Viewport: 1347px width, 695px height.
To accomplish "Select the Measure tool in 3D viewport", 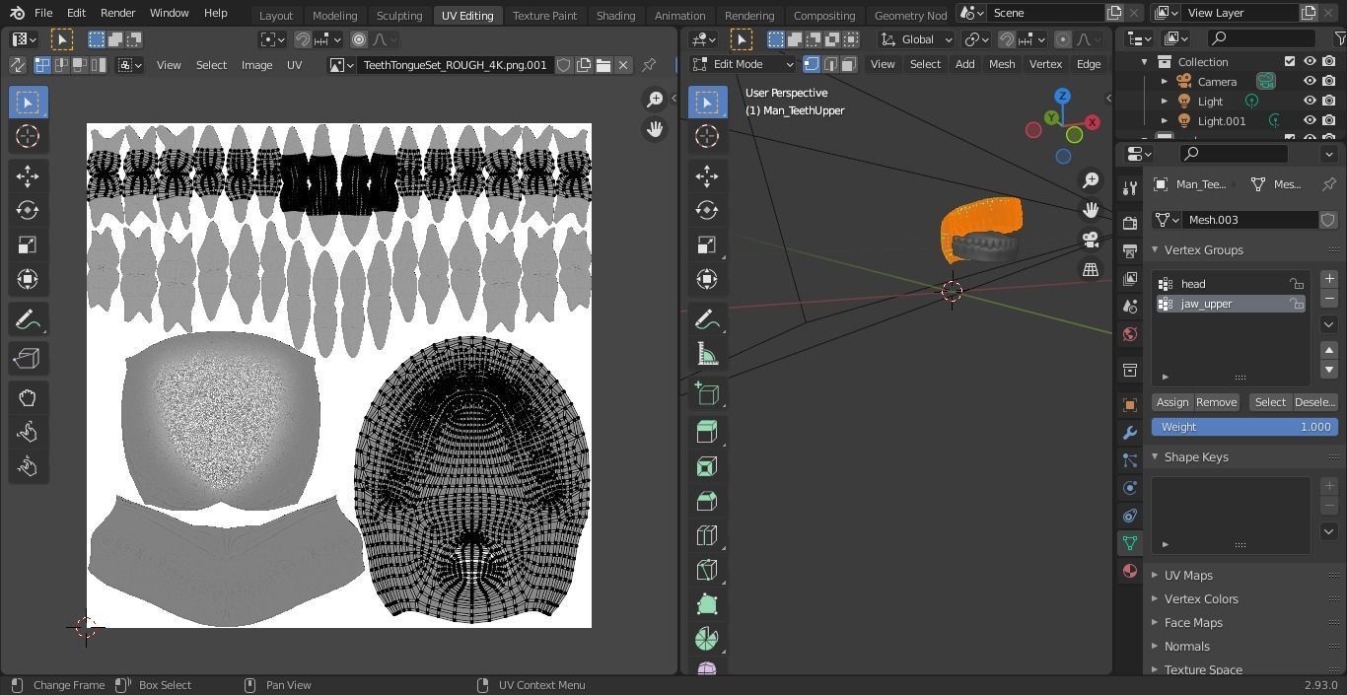I will coord(707,354).
